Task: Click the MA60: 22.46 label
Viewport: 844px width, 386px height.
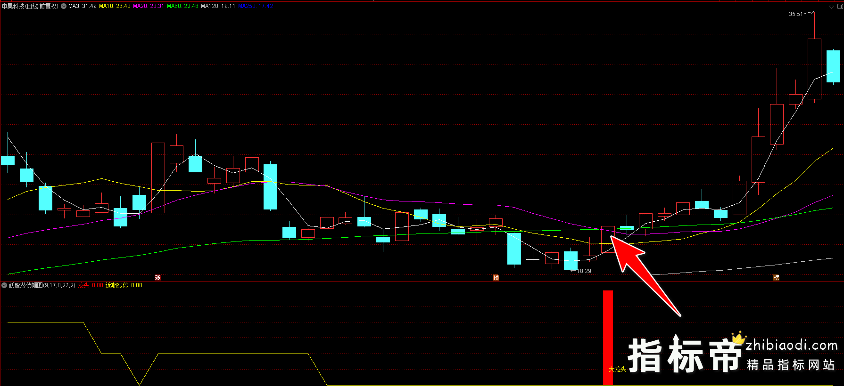Action: pyautogui.click(x=182, y=6)
